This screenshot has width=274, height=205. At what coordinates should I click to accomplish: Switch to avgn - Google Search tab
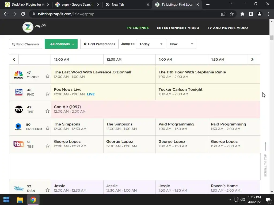[77, 5]
